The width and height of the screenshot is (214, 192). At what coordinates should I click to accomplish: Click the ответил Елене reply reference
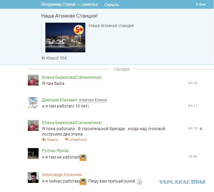[x=93, y=100]
